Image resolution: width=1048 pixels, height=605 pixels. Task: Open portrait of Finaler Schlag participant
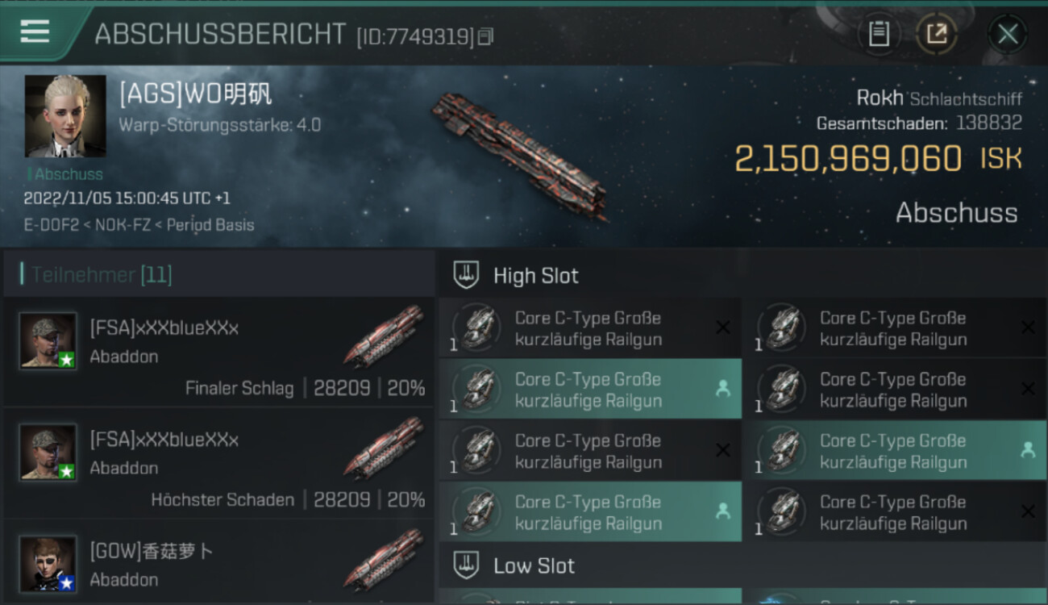coord(48,340)
